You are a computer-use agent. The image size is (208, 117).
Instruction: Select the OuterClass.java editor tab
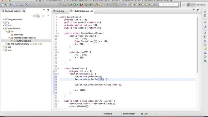pyautogui.click(x=82, y=11)
